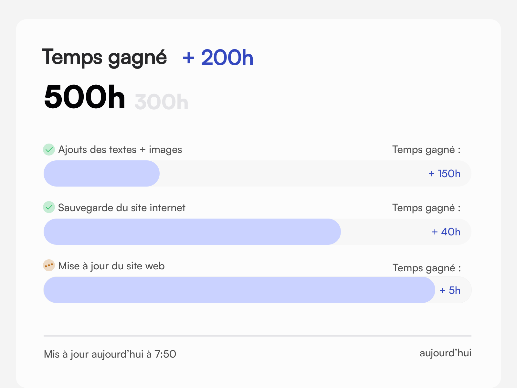Click the green checkmark beside Ajouts des textes

48,150
